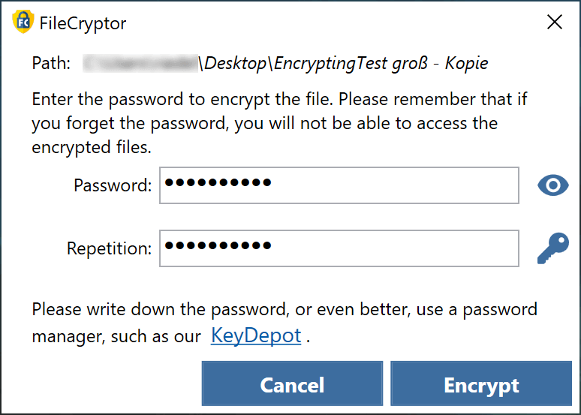The height and width of the screenshot is (415, 581).
Task: Focus the Password input field
Action: click(339, 185)
